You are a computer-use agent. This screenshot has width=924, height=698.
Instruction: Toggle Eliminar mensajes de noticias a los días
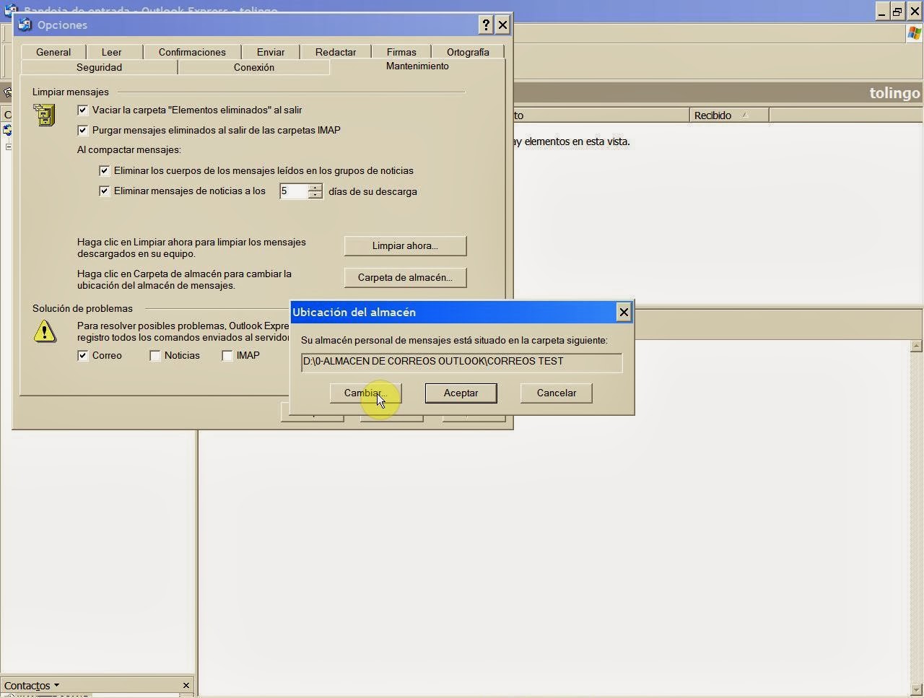pyautogui.click(x=105, y=191)
